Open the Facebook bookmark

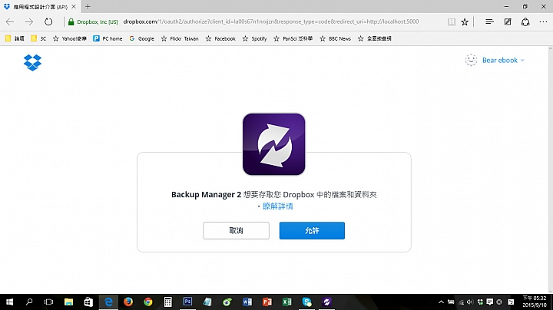[x=220, y=38]
